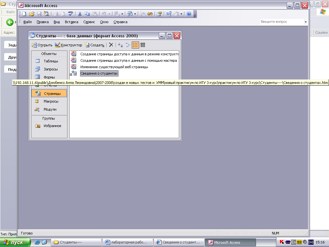Screen dimensions: 329x247
Task: Click the Конструктор button
Action: [69, 45]
